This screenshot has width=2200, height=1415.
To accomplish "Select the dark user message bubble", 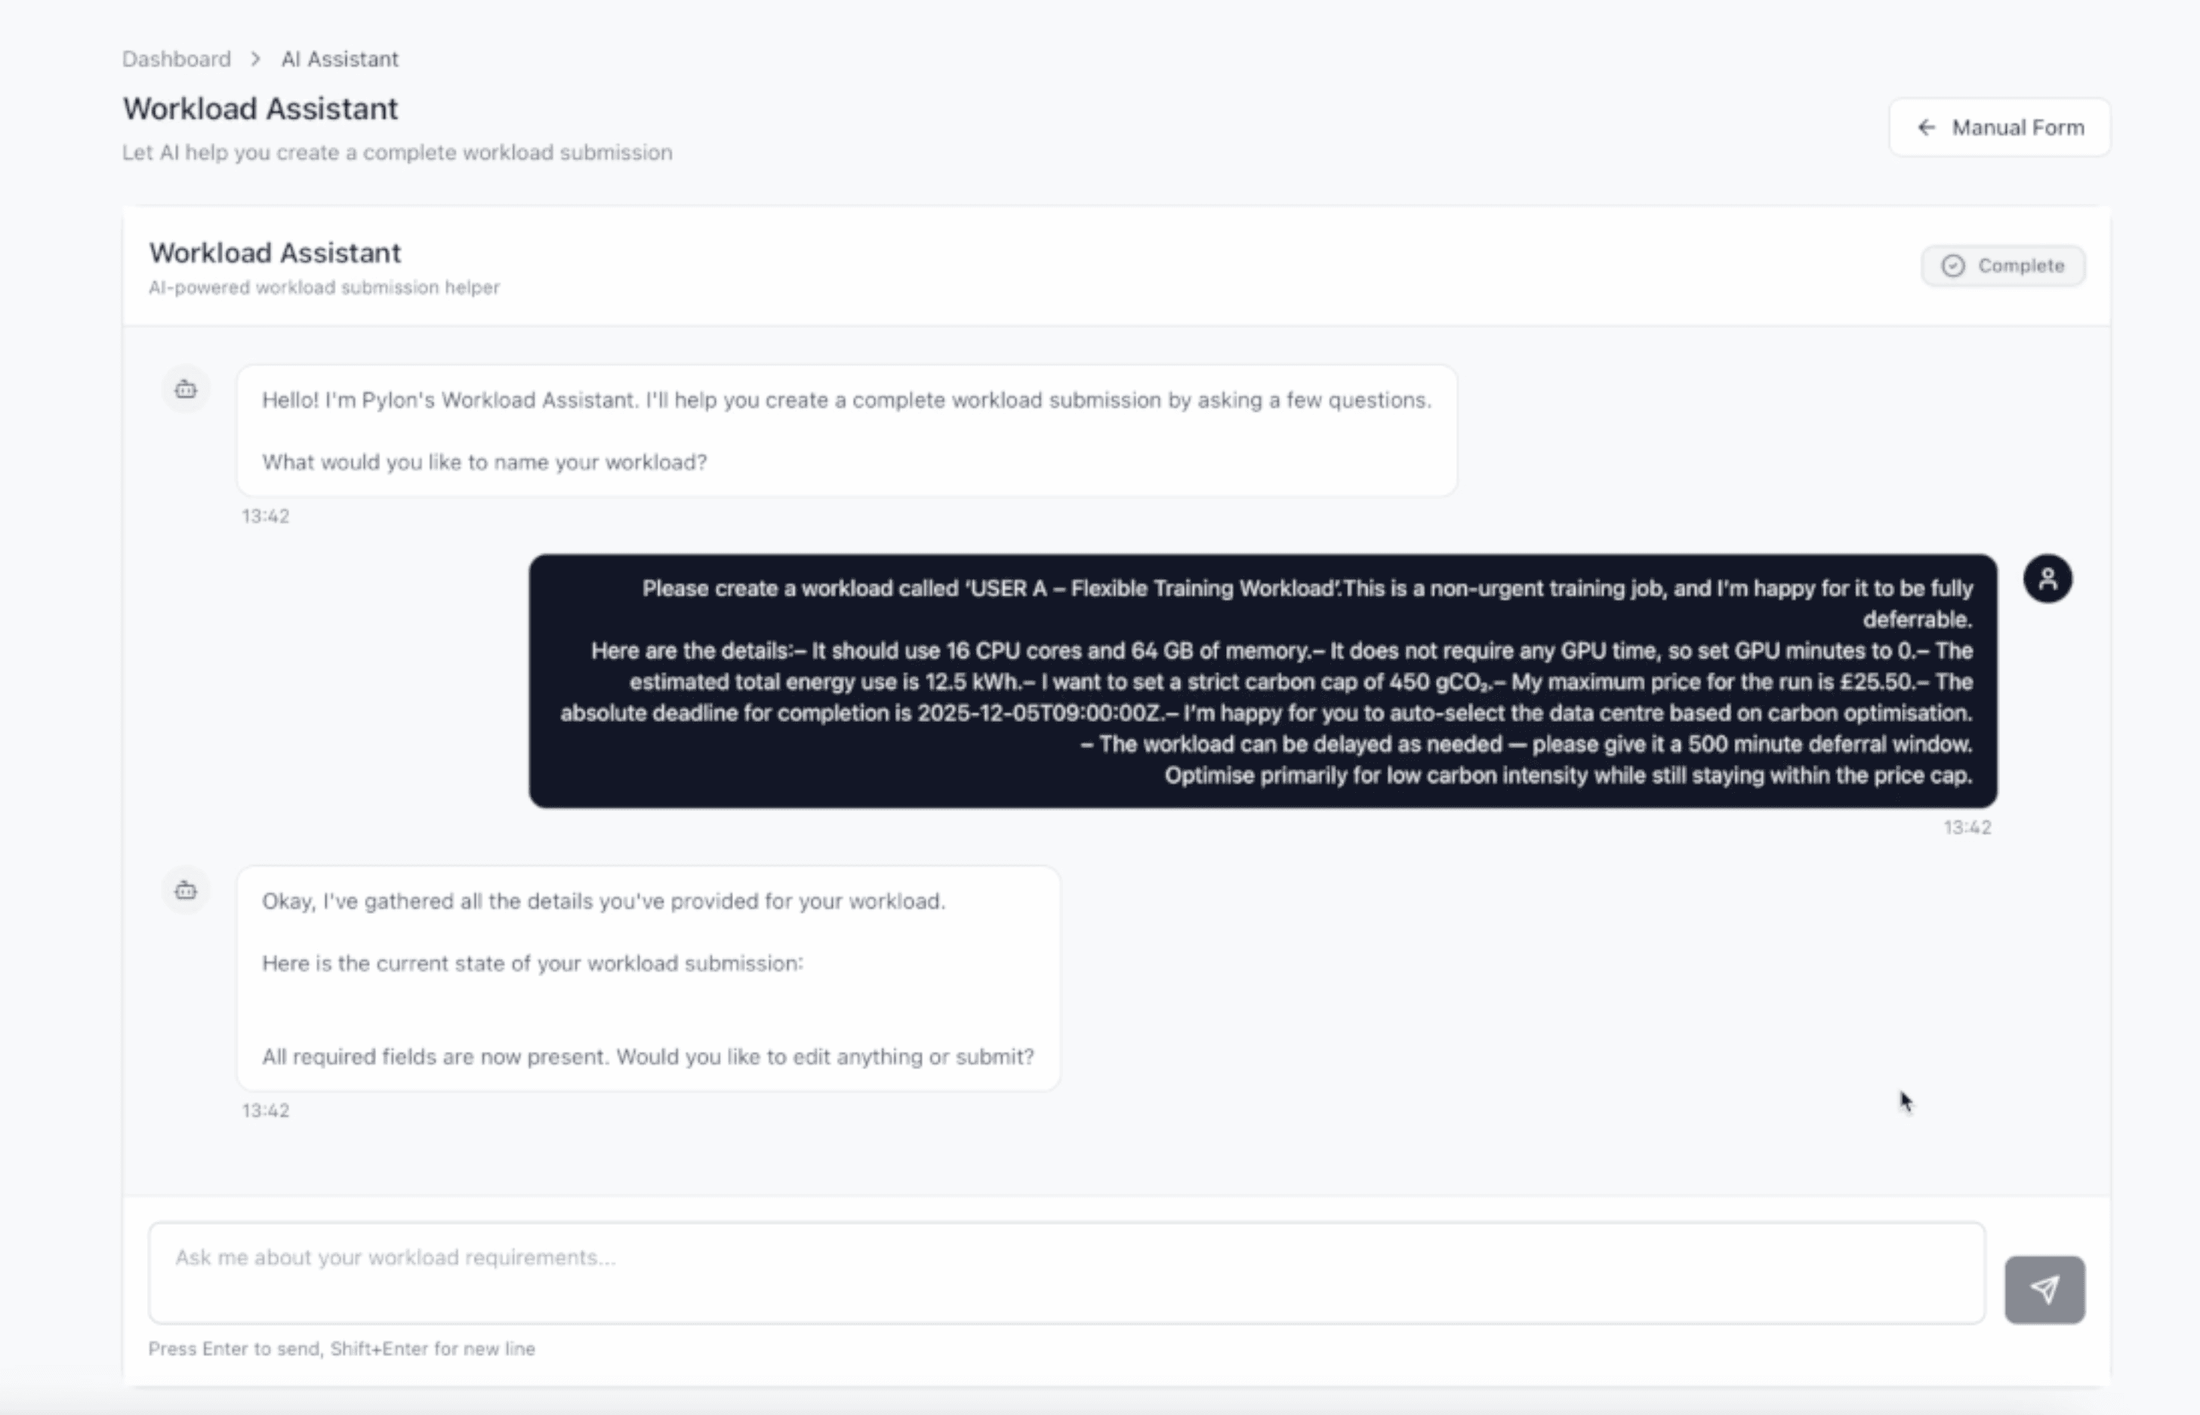I will pos(1262,681).
